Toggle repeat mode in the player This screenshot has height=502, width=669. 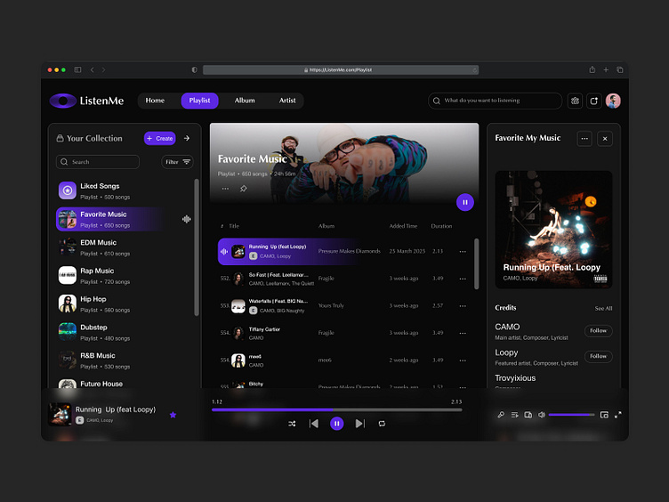(382, 424)
